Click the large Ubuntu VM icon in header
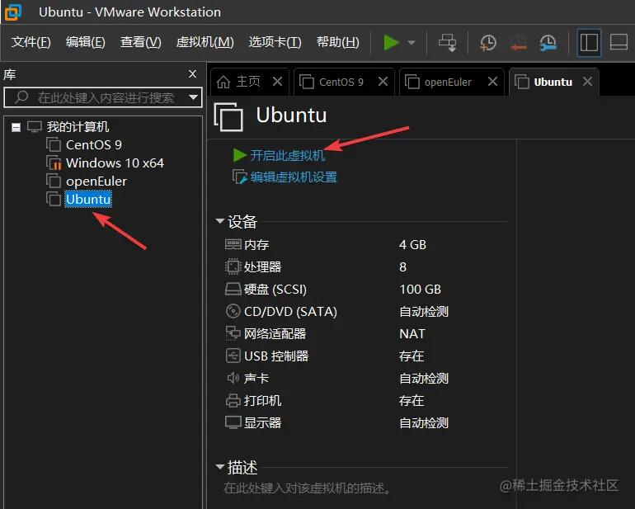The height and width of the screenshot is (509, 635). click(228, 116)
